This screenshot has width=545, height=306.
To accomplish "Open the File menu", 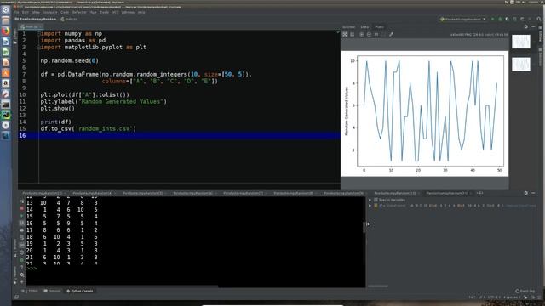I will 16,12.
